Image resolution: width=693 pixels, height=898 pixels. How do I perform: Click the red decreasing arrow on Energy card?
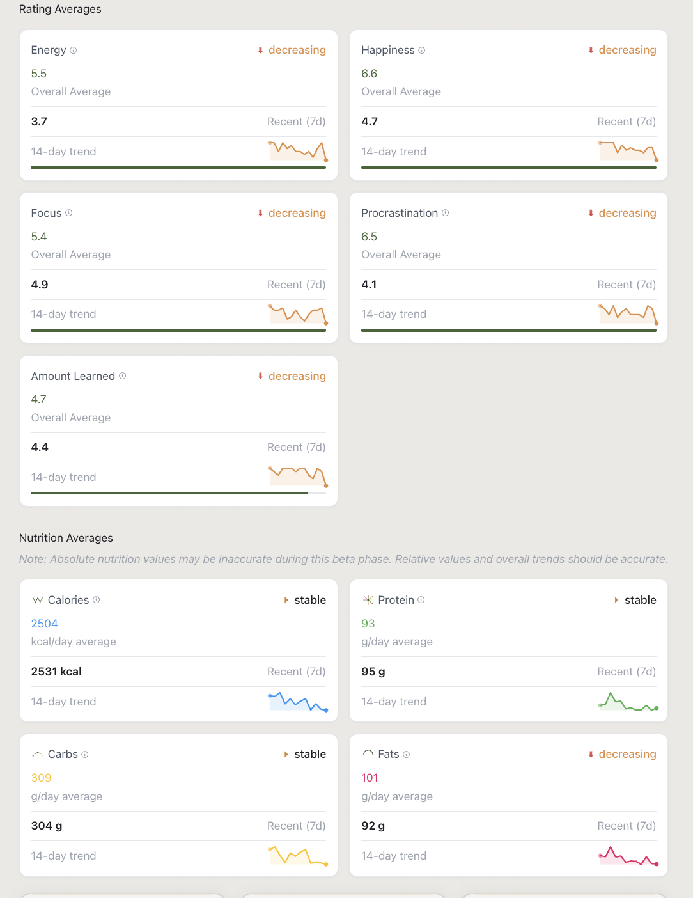pyautogui.click(x=260, y=50)
